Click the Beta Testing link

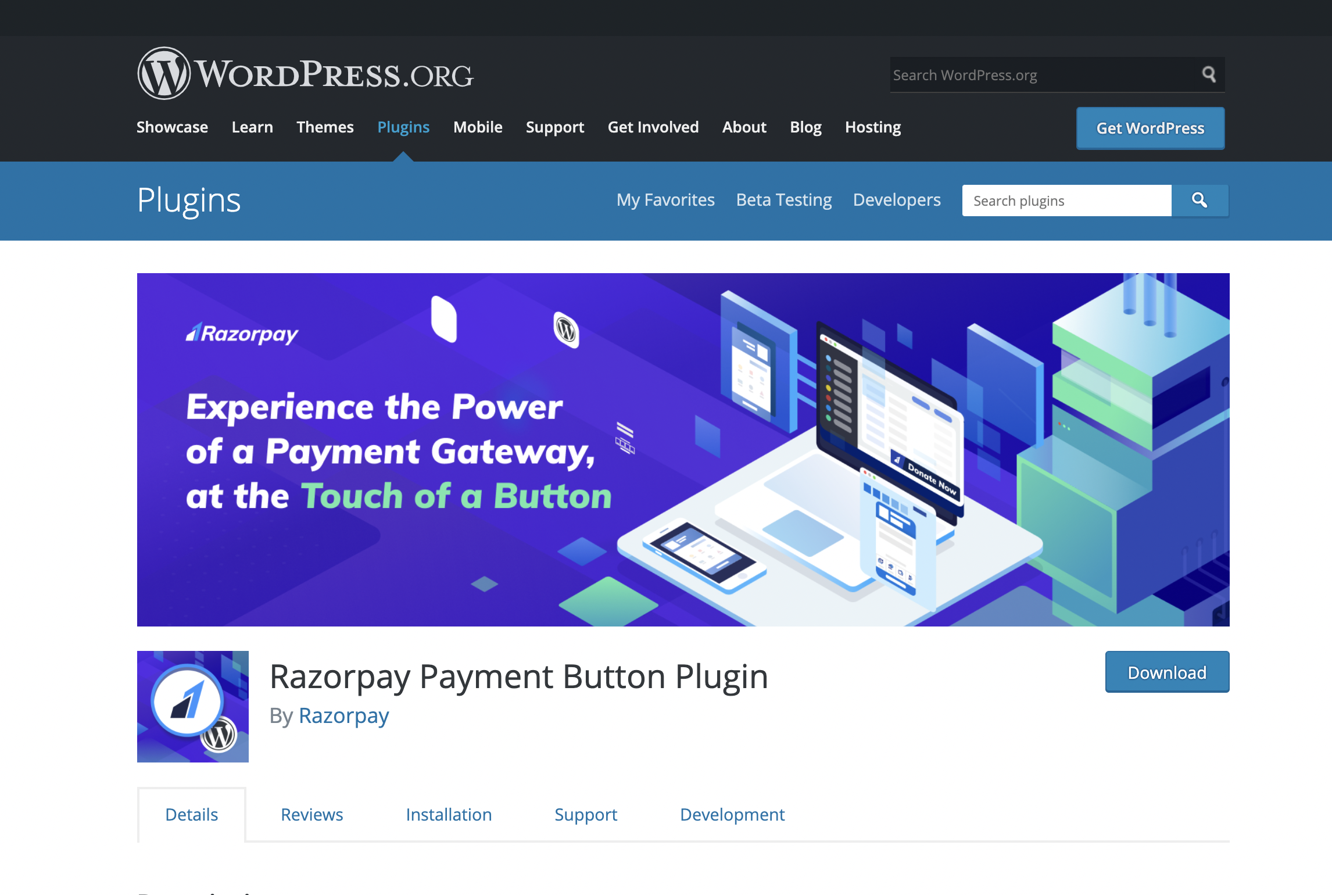(x=783, y=199)
